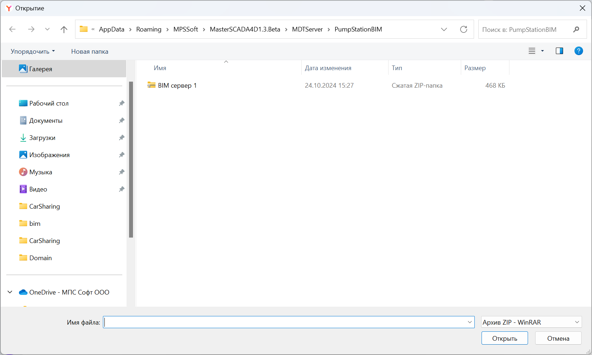Open recent locations dropdown arrow
This screenshot has height=355, width=592.
[x=47, y=29]
